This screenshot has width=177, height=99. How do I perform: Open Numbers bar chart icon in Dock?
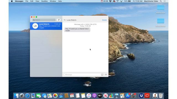tap(111, 96)
